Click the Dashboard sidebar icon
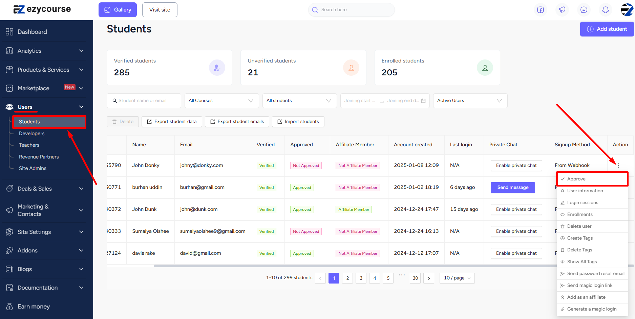Screen dimensions: 635x319 pos(9,32)
